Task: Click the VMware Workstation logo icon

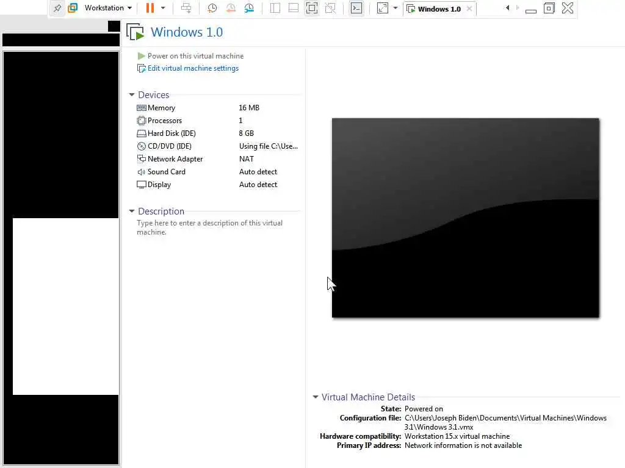Action: tap(73, 8)
